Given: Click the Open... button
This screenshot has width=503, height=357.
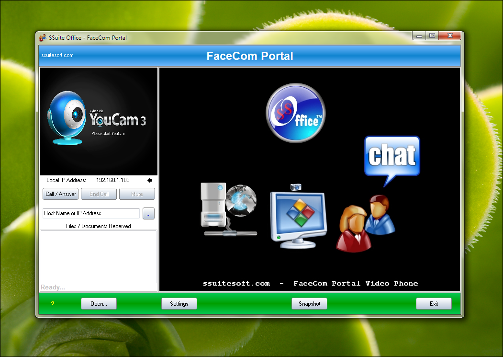Looking at the screenshot, I should coord(99,304).
